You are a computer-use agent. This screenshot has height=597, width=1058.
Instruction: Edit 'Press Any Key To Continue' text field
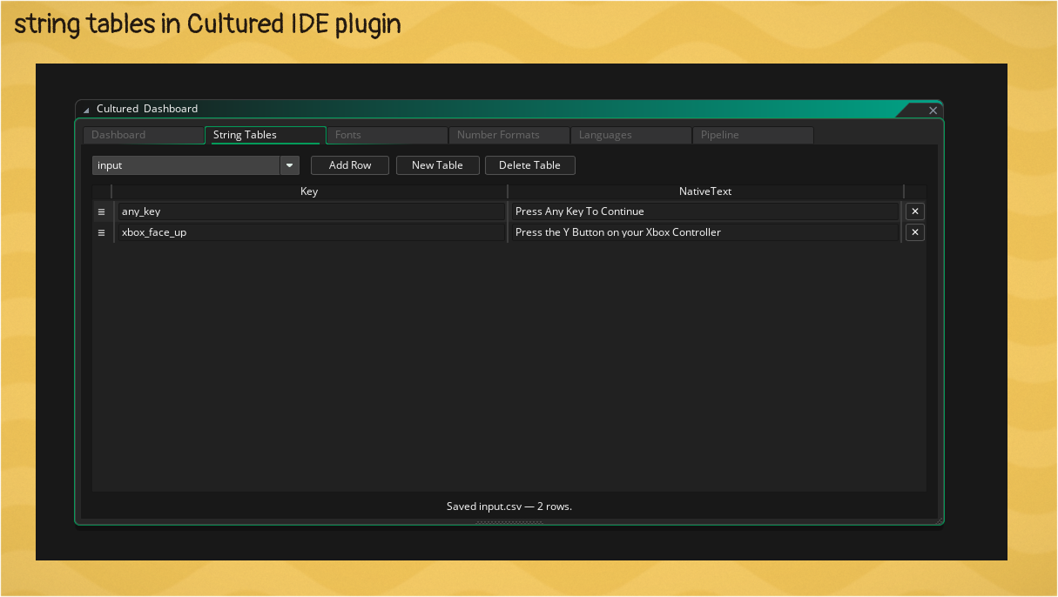[x=704, y=211]
